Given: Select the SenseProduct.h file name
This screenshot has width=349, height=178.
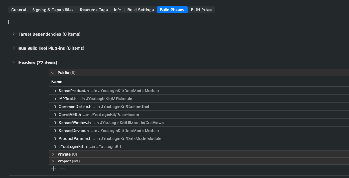Looking at the screenshot, I should pos(73,91).
